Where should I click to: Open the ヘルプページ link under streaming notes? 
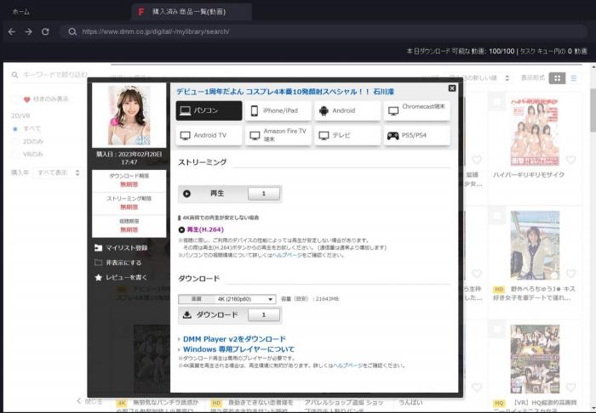click(x=287, y=255)
